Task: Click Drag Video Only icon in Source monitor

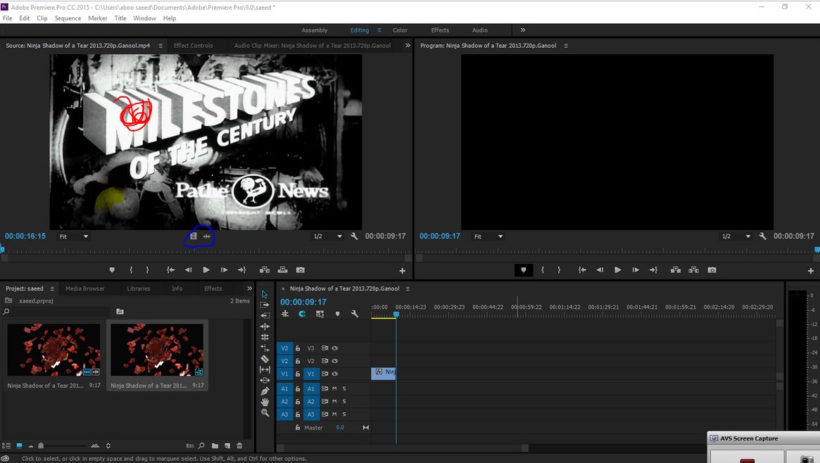Action: pos(193,236)
